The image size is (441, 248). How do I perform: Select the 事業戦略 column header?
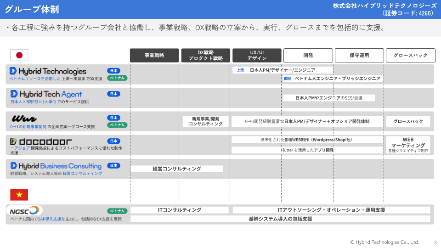point(154,56)
